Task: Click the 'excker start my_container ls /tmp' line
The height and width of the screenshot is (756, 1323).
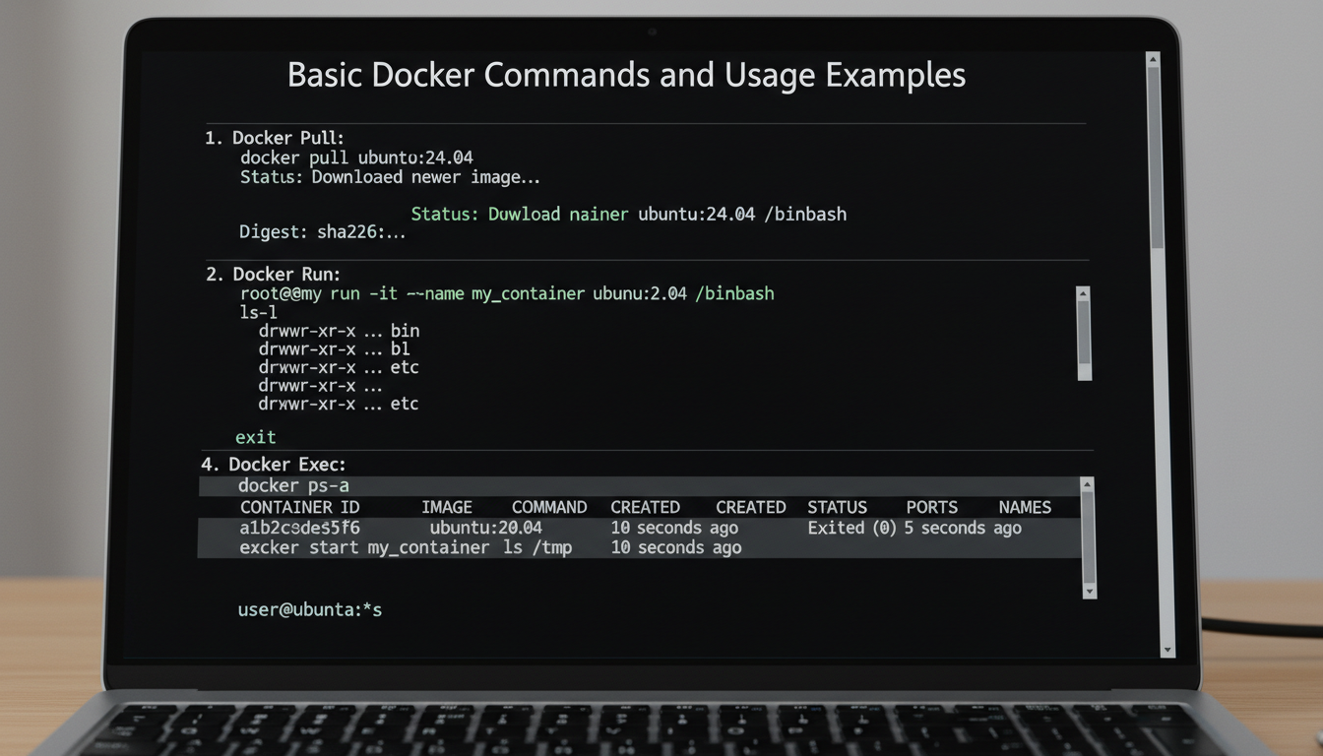Action: coord(406,547)
